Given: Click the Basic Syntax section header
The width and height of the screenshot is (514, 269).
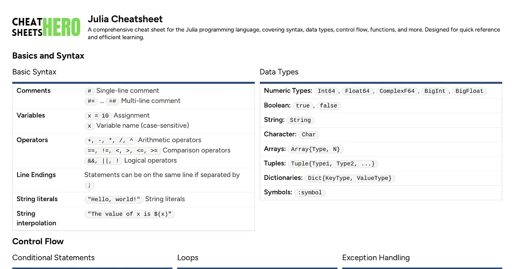Looking at the screenshot, I should 34,72.
